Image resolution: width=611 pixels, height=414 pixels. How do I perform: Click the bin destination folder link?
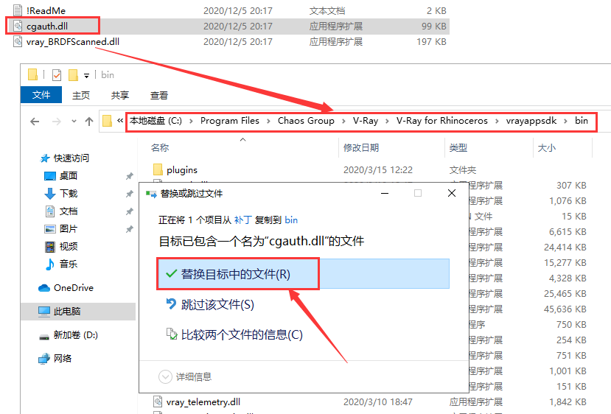[291, 220]
